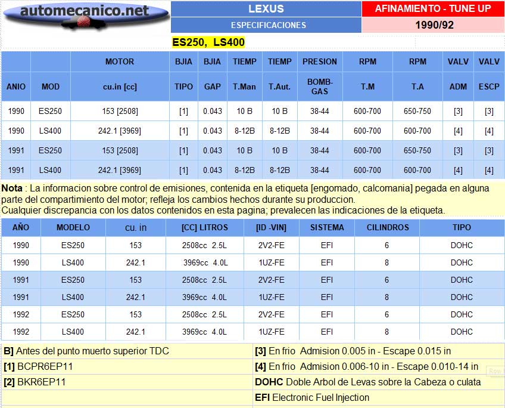The image size is (505, 408).
Task: Select 2508cc 2.5L in the 1992 ES250 row
Action: coord(204,315)
